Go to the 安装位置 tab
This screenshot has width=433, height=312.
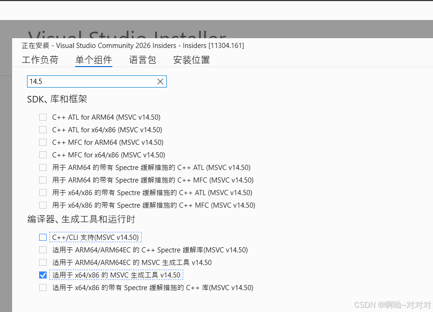click(192, 60)
